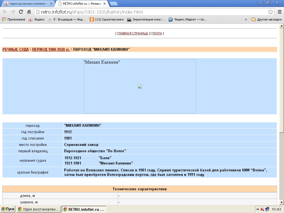Open the Яндекс bookmark

pyautogui.click(x=37, y=19)
